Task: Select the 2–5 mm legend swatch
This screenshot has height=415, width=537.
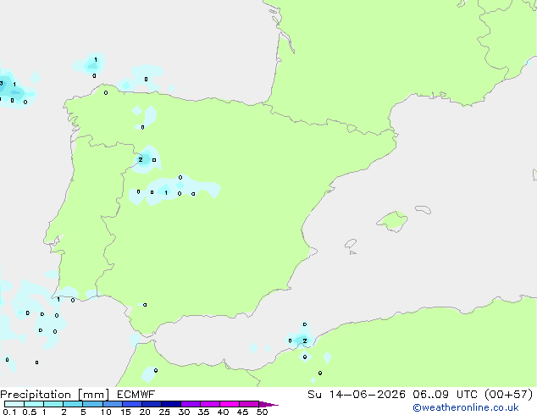Action: point(73,404)
